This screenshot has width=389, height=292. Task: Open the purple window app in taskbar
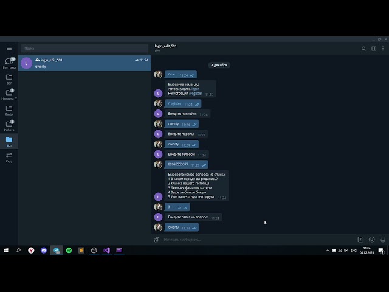click(x=119, y=250)
